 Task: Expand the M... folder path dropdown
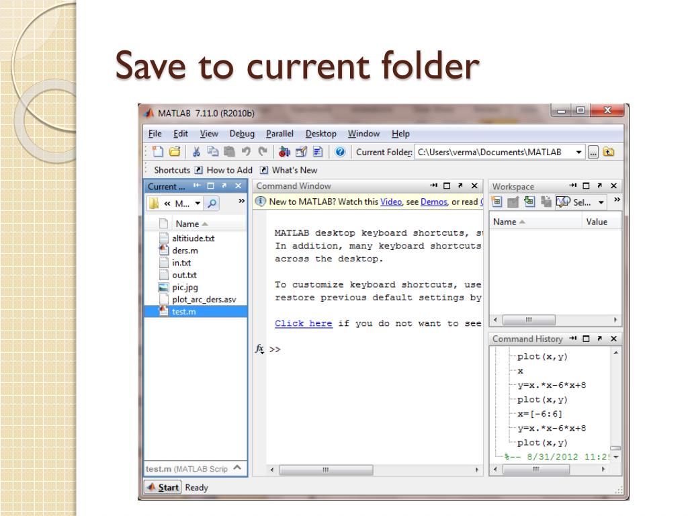pos(198,203)
